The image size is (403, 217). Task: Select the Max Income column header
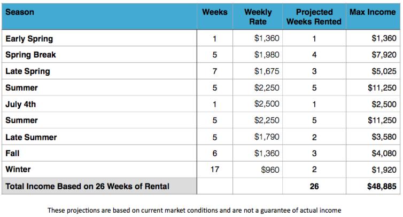pos(373,12)
